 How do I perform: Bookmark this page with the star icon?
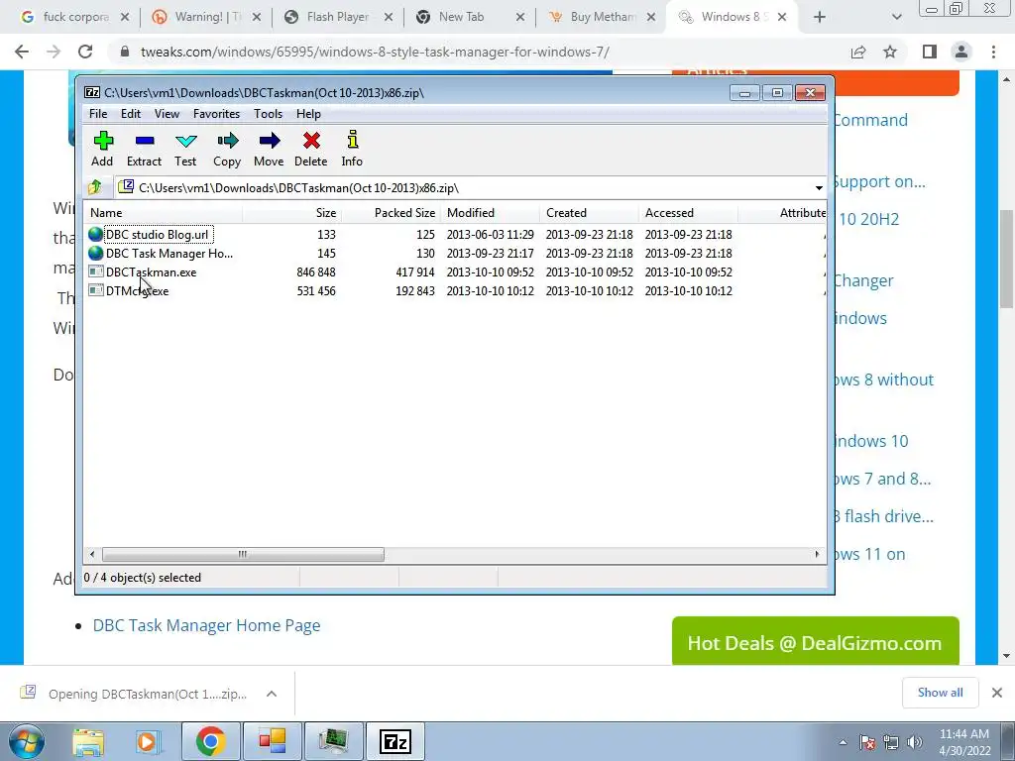point(890,52)
